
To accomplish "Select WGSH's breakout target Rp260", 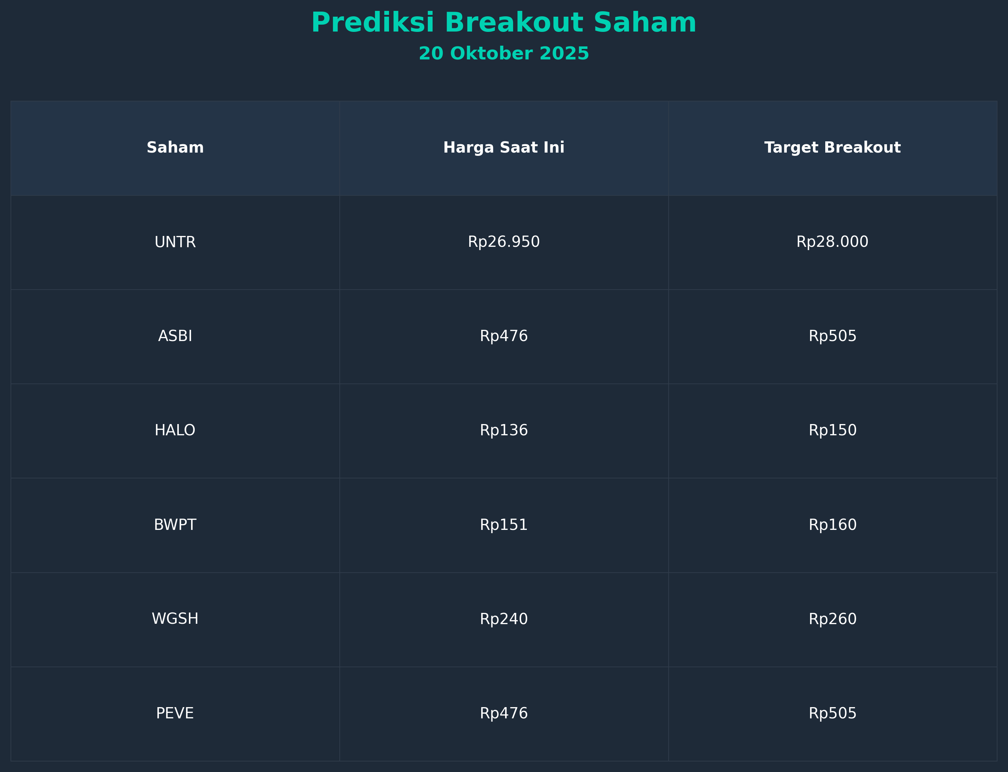I will (x=833, y=619).
